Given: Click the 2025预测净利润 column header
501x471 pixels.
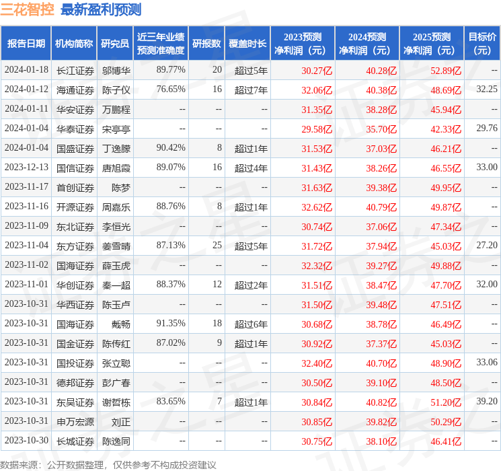Looking at the screenshot, I should (432, 44).
